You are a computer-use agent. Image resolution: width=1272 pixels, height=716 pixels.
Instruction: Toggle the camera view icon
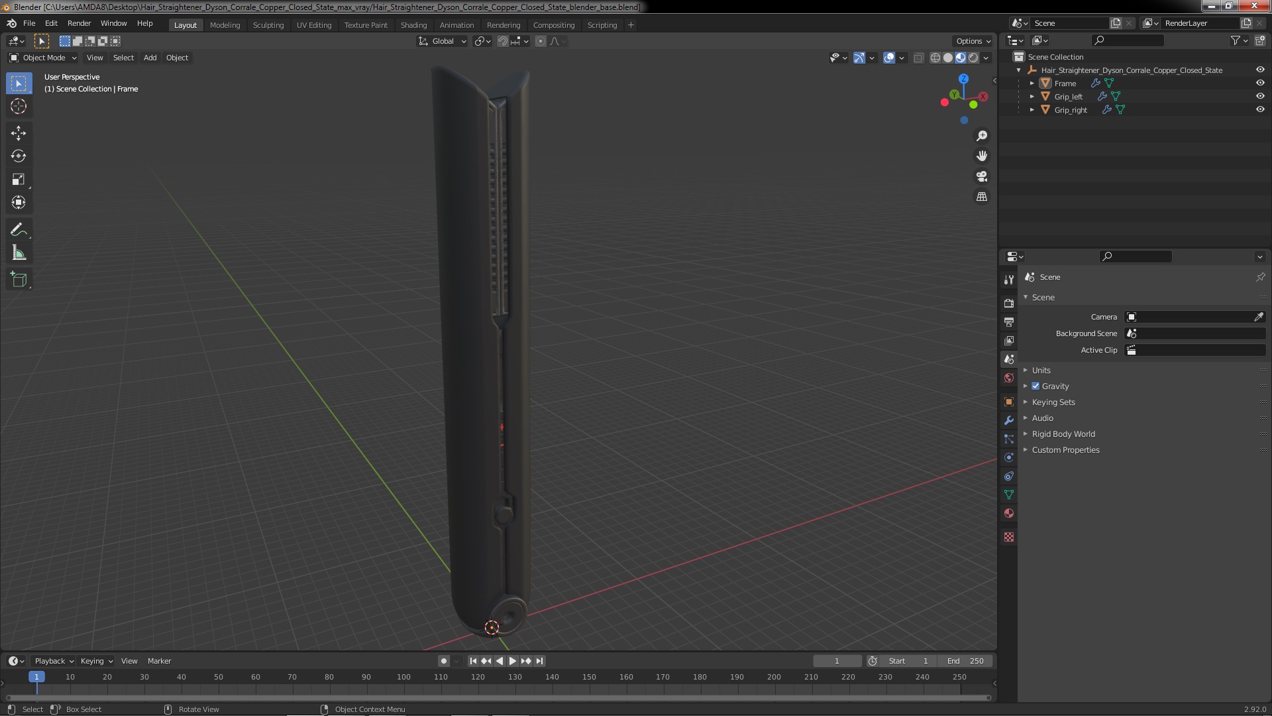tap(982, 176)
